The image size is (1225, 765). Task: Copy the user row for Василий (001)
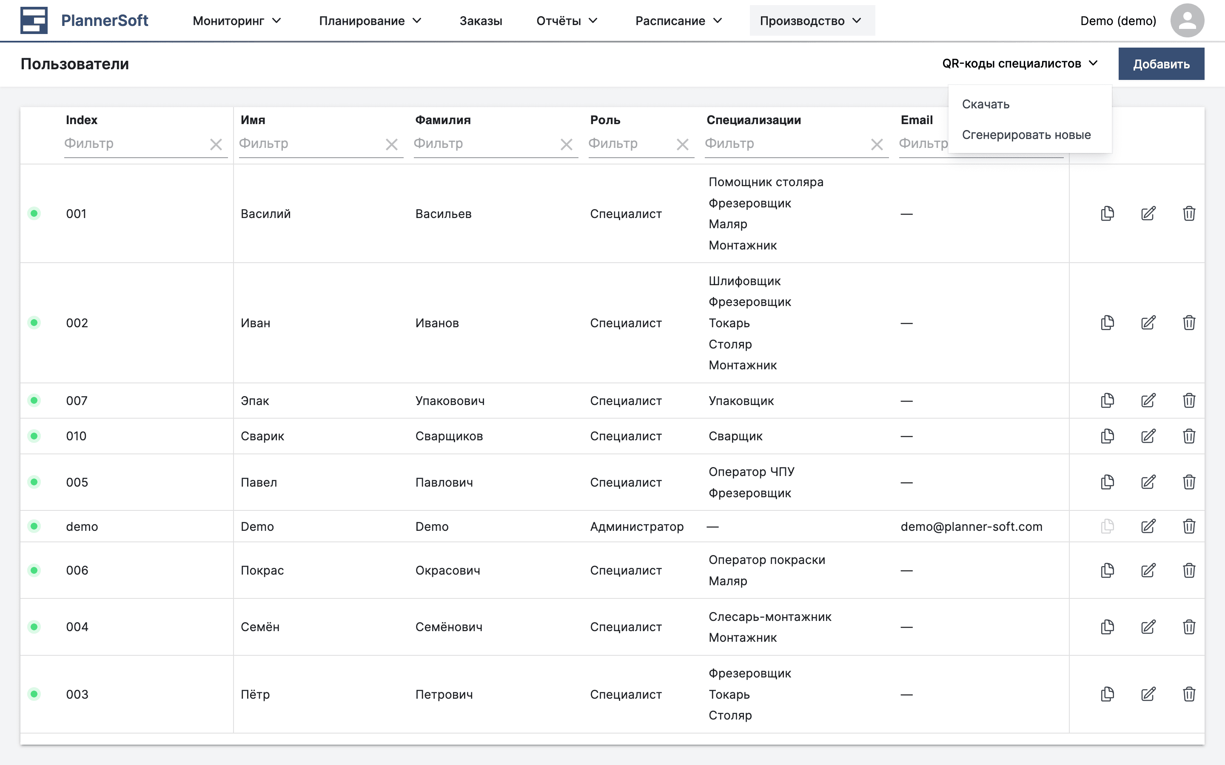pos(1107,213)
